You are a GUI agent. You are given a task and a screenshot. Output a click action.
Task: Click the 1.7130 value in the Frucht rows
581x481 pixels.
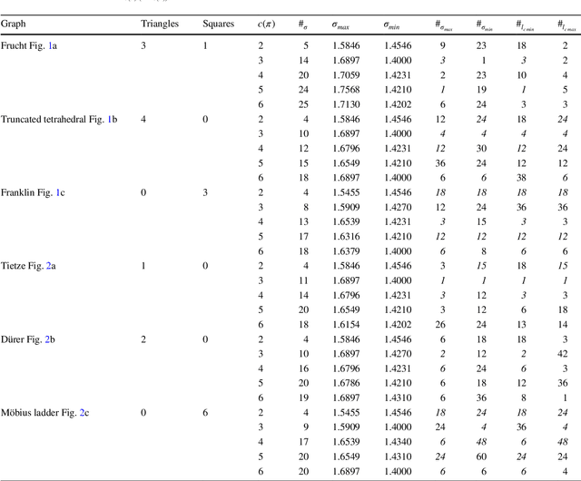point(346,104)
